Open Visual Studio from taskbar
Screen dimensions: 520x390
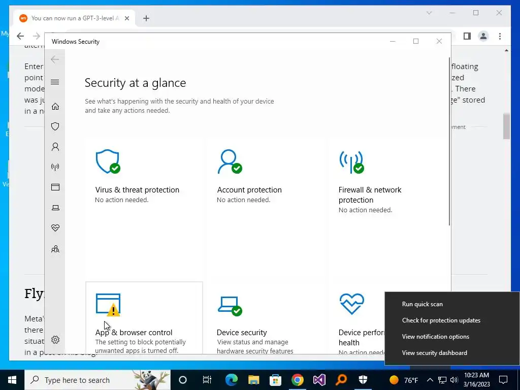(319, 380)
